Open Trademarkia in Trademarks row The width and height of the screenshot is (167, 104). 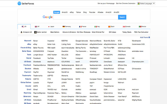[38, 76]
